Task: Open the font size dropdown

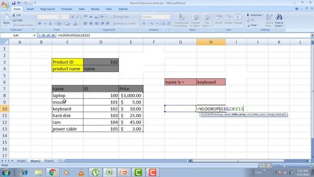Action: tap(68, 17)
